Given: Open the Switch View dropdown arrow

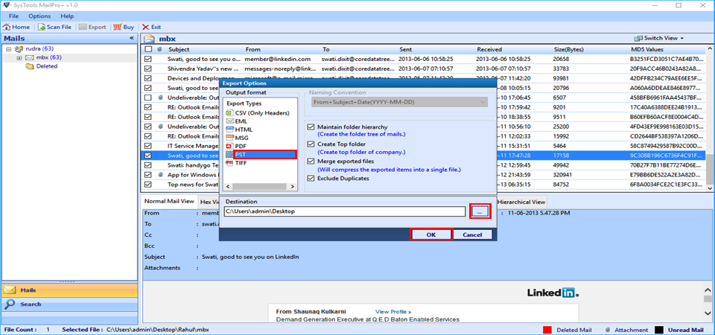Looking at the screenshot, I should click(682, 38).
